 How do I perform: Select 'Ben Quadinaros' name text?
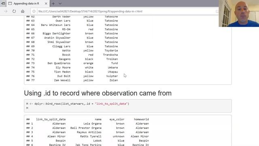[59, 63]
